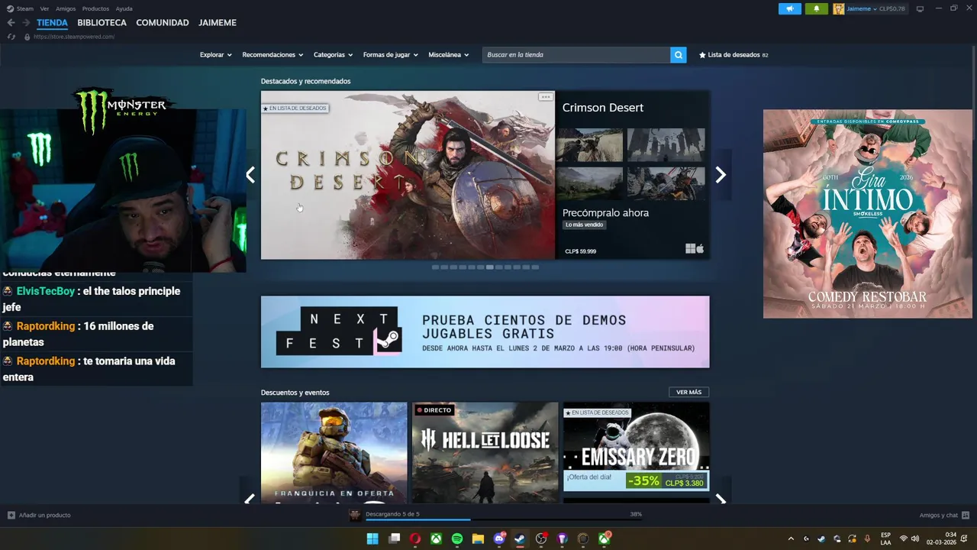Click the Crimson Desert title text
The image size is (977, 550).
pos(603,108)
